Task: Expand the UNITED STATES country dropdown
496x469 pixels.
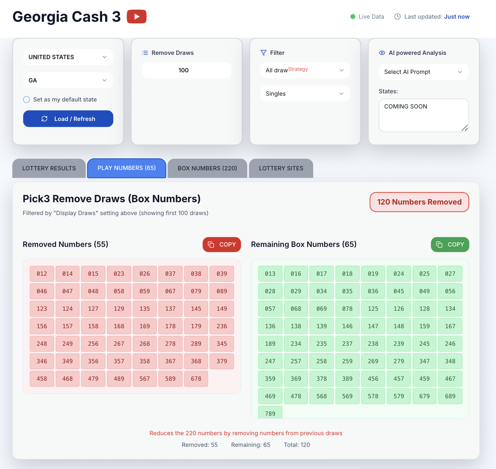Action: (x=68, y=57)
